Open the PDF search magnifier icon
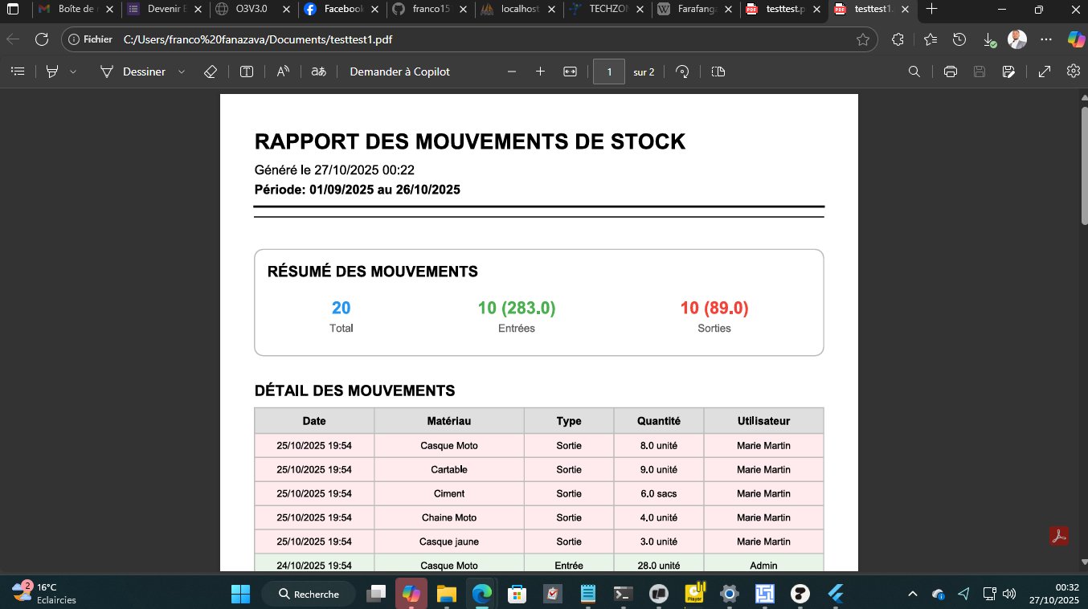The height and width of the screenshot is (609, 1088). [x=914, y=72]
